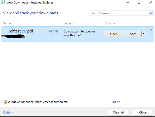The image size is (155, 117).
Task: Click 'View and track your downloads' heading
Action: (x=30, y=13)
